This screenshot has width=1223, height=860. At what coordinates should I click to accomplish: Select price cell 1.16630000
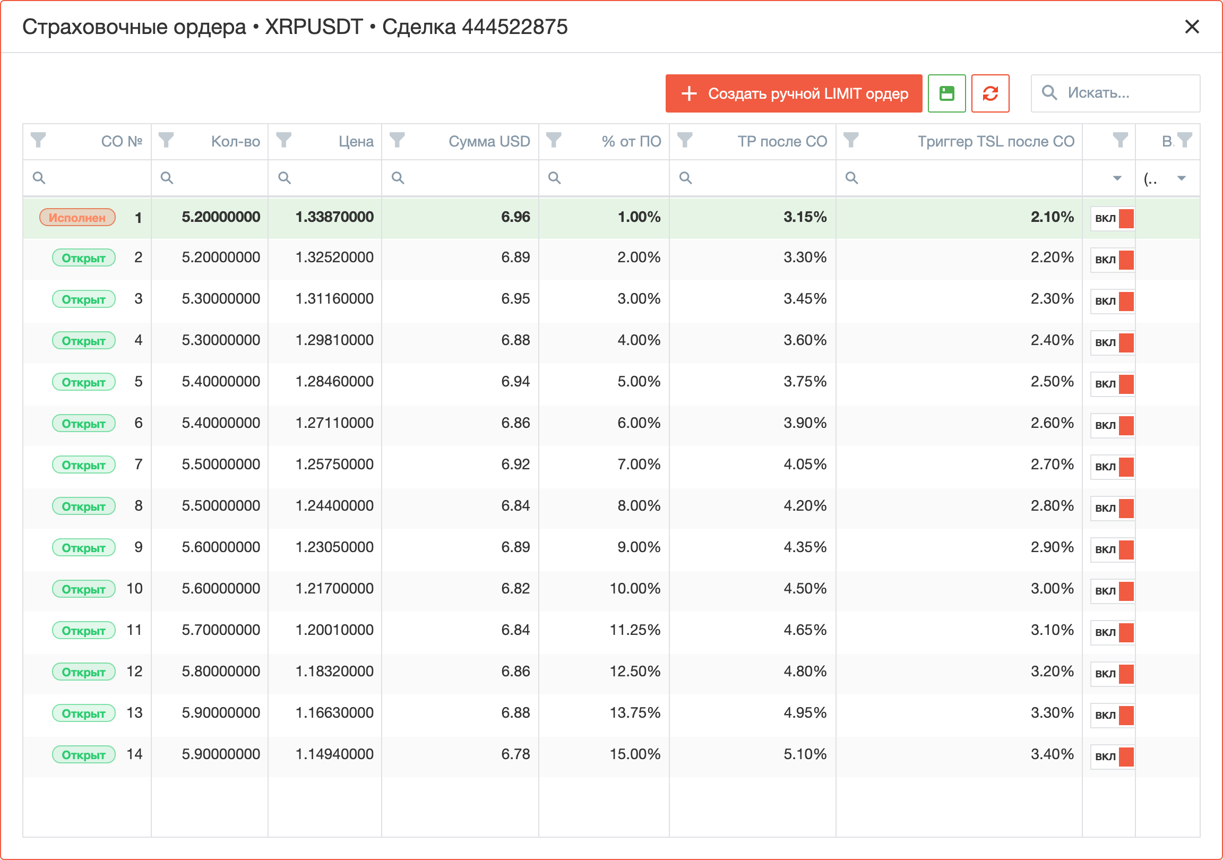(x=334, y=713)
